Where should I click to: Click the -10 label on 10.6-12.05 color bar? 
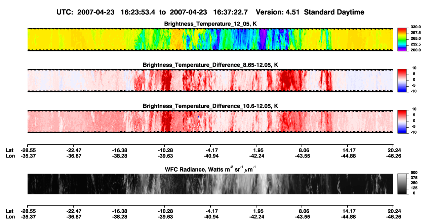coord(413,132)
